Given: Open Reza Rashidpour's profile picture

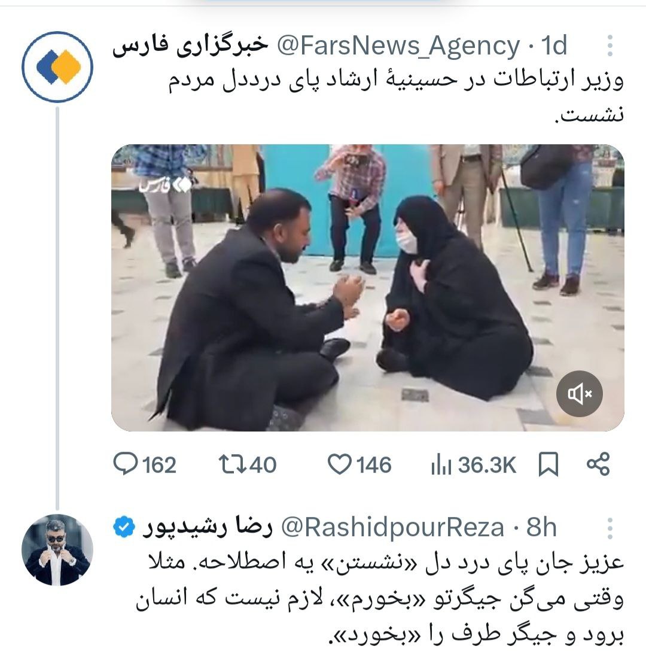Looking at the screenshot, I should pos(57,550).
